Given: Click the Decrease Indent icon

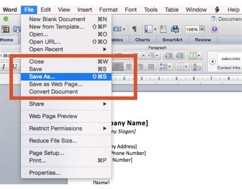Looking at the screenshot, I should tap(168, 56).
